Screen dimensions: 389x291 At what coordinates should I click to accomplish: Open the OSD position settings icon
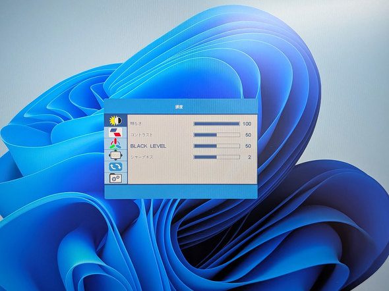pyautogui.click(x=115, y=155)
